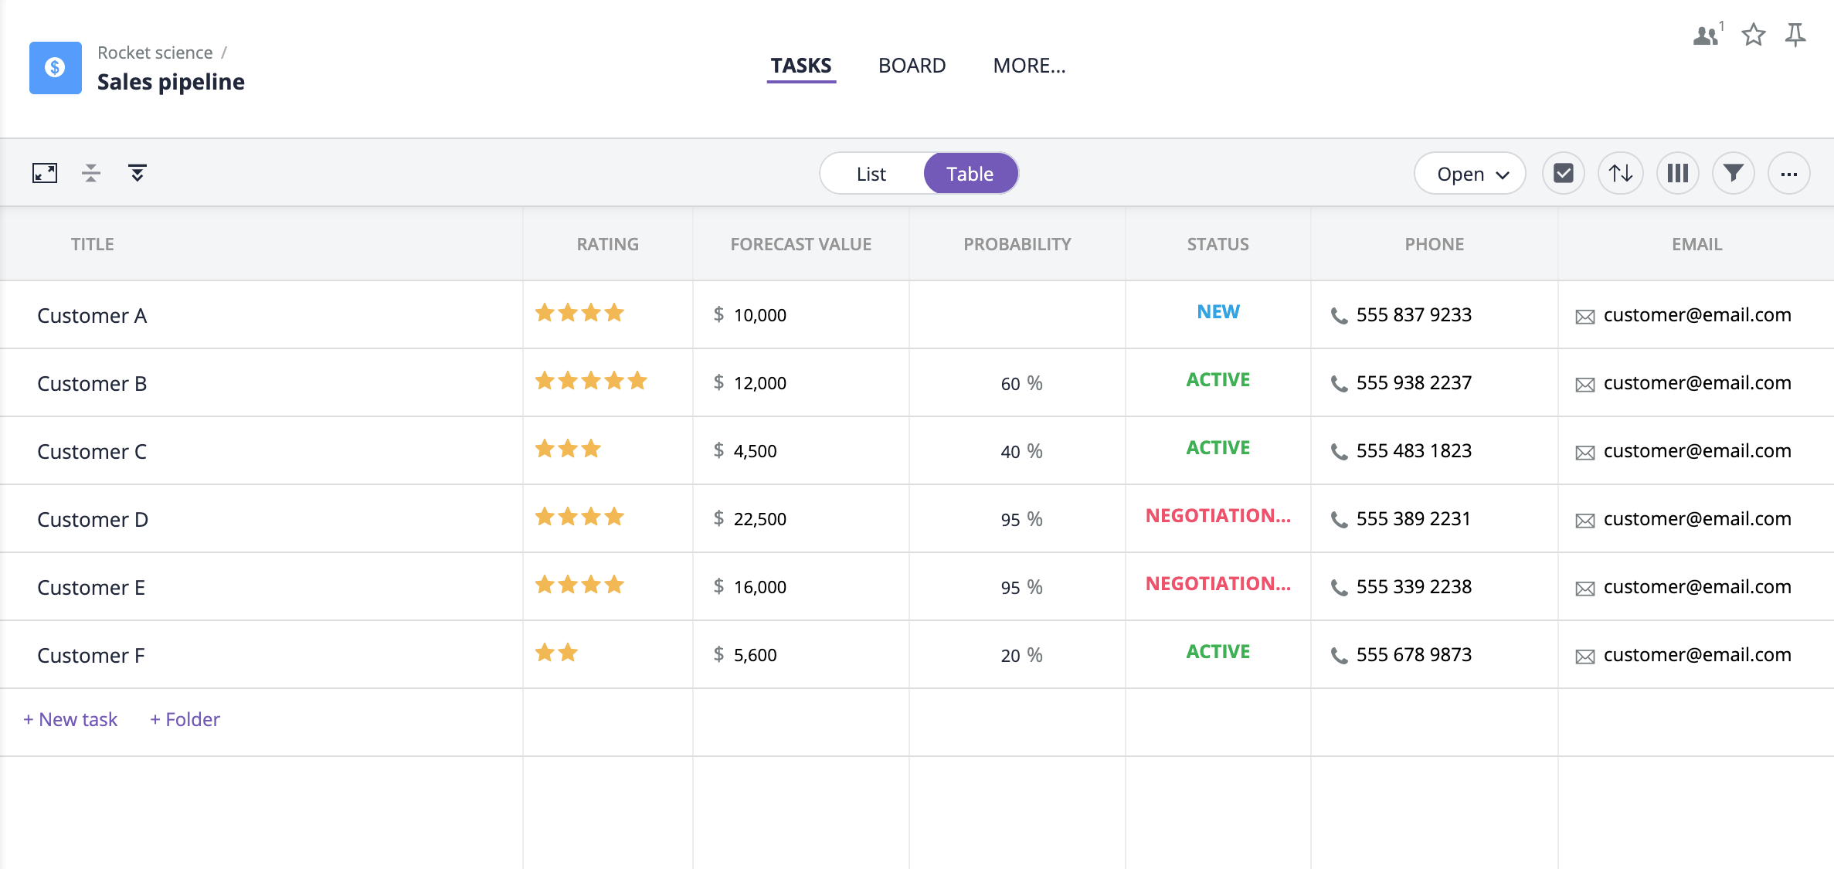Open the filter funnel button

[x=1734, y=173]
